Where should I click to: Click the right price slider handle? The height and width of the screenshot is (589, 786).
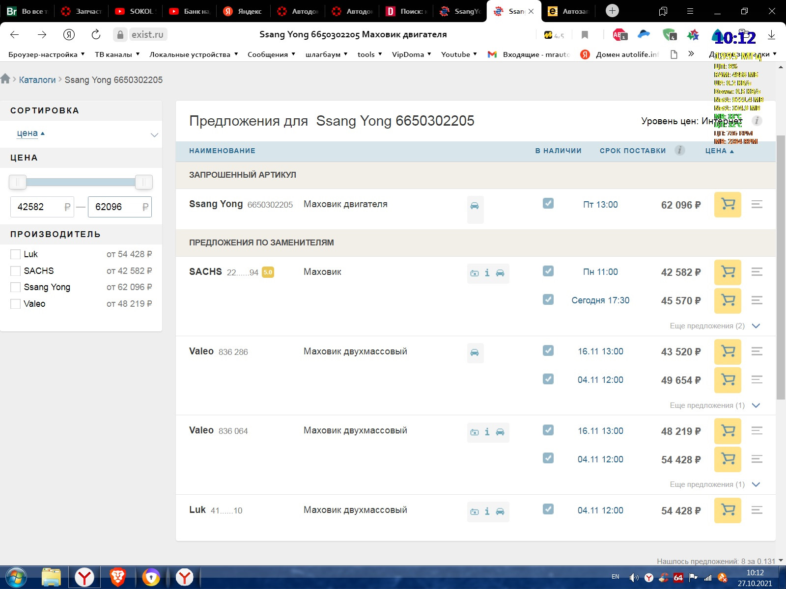click(x=143, y=182)
